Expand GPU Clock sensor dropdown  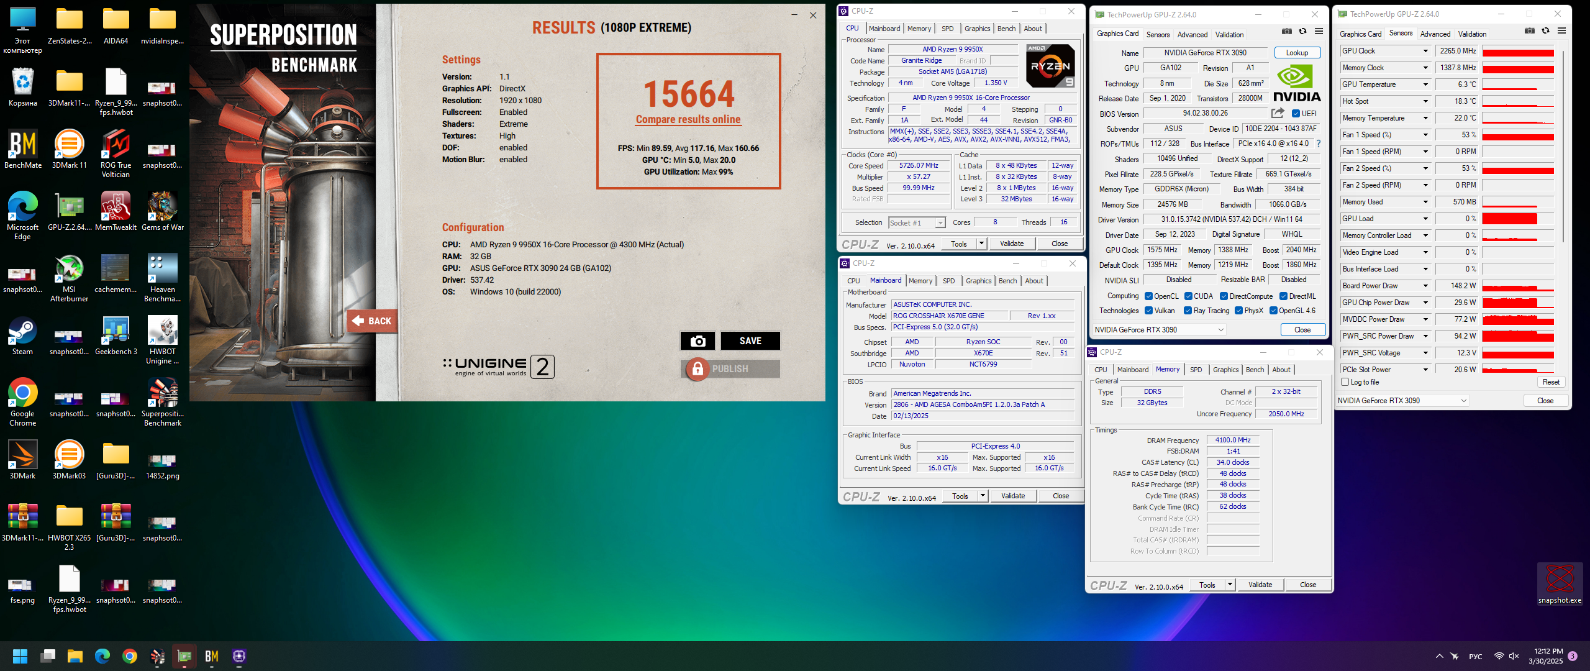(1425, 51)
